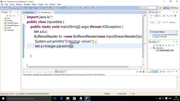Click the New Java Class green C icon

click(x=44, y=8)
